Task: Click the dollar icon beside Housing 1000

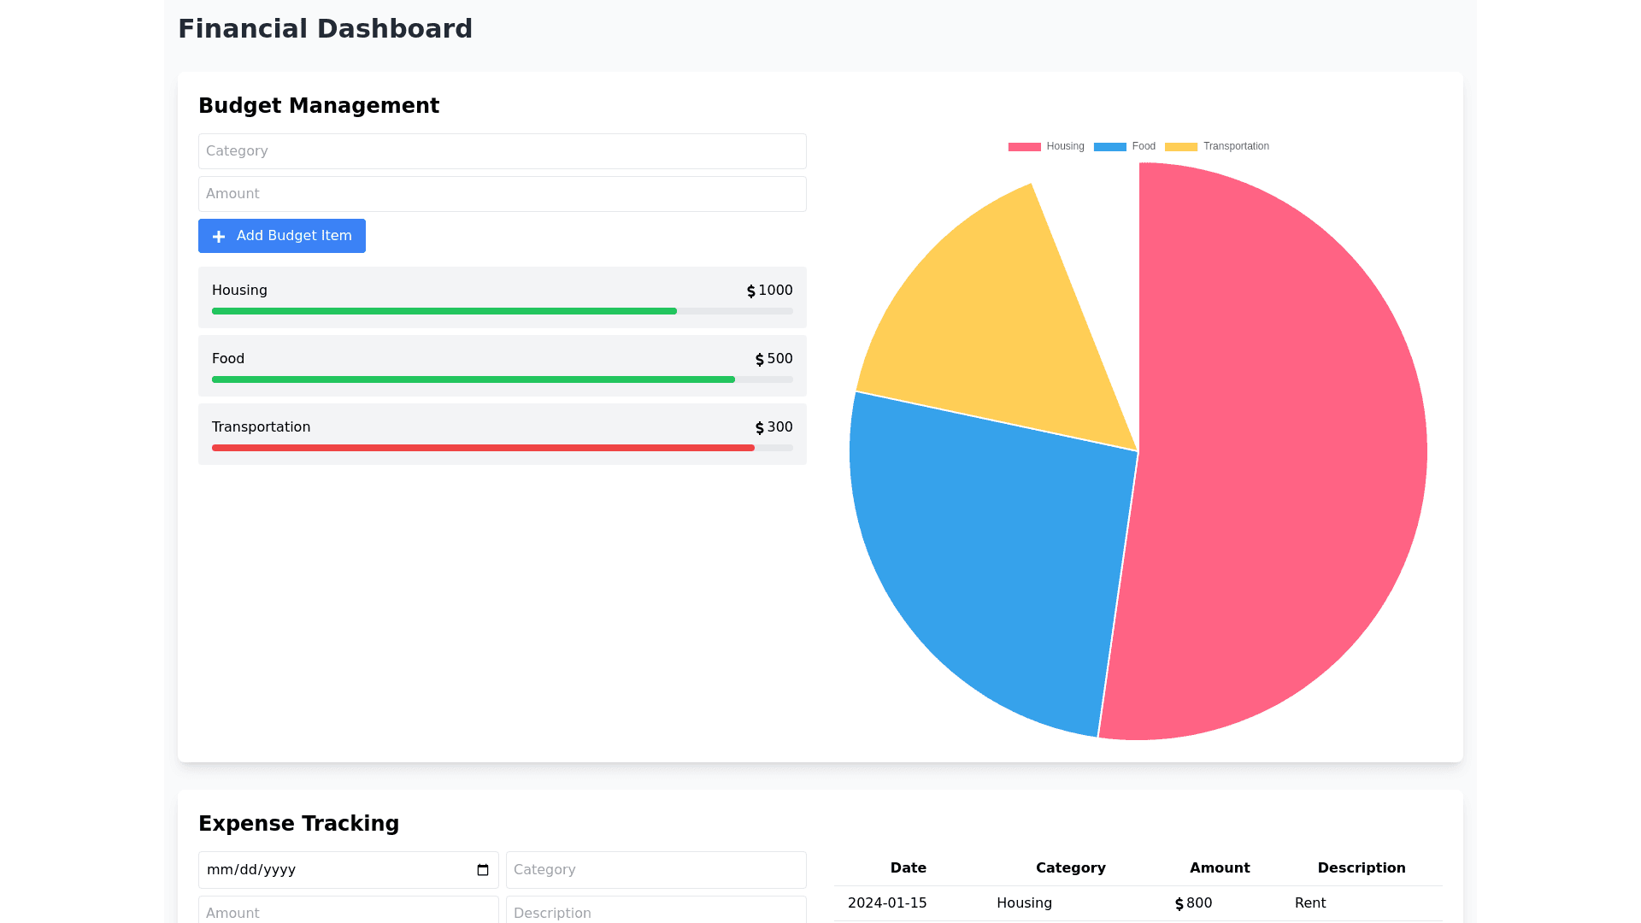Action: click(751, 291)
